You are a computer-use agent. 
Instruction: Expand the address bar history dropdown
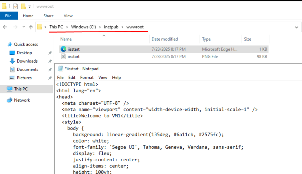(x=296, y=27)
